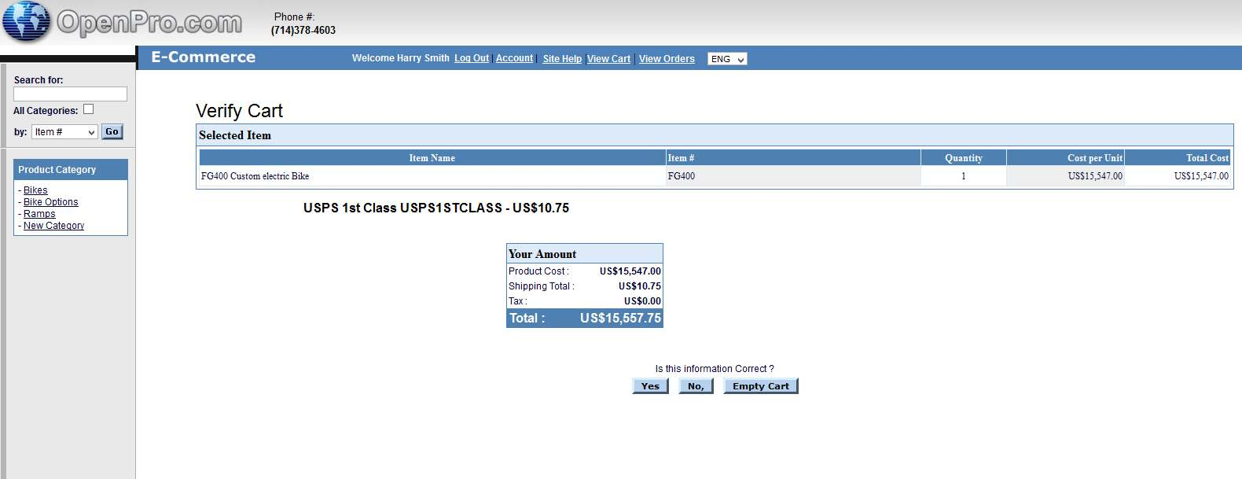1242x479 pixels.
Task: Open the Ramps category
Action: (x=39, y=214)
